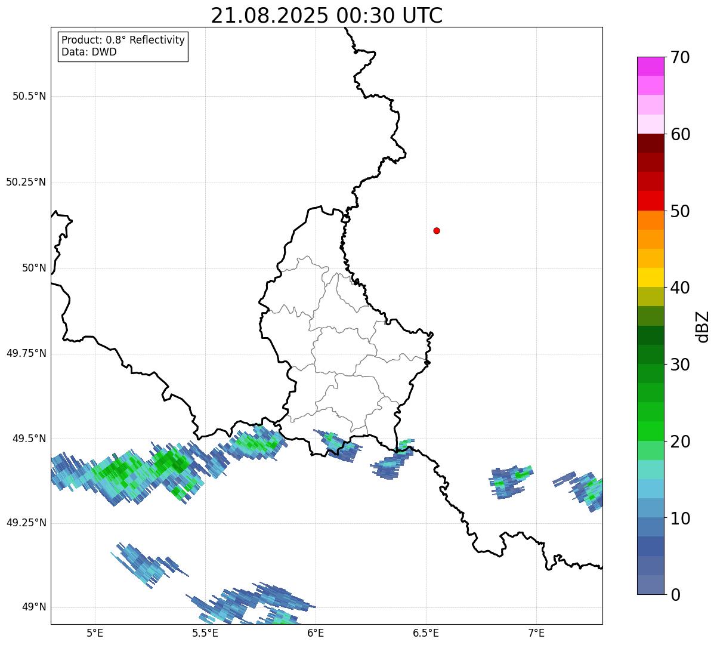The height and width of the screenshot is (645, 717).
Task: Pick the magenta top colorbar swatch
Action: pyautogui.click(x=650, y=66)
